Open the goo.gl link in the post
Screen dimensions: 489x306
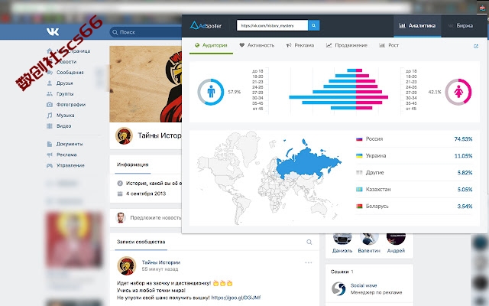(x=236, y=298)
